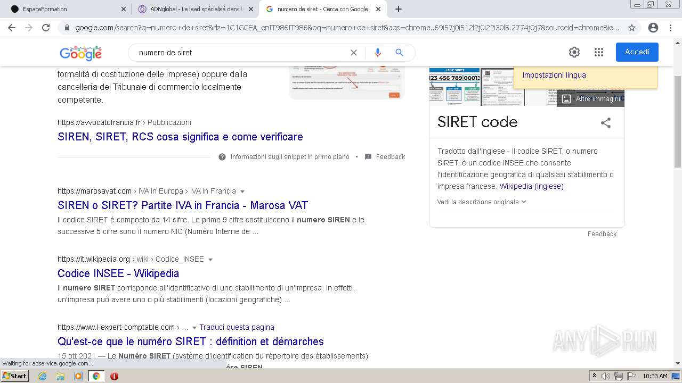Open marosavat.com result dropdown arrow

coord(242,191)
